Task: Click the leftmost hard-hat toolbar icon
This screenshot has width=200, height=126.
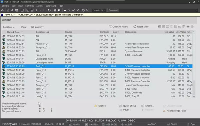Action: (x=2, y=10)
